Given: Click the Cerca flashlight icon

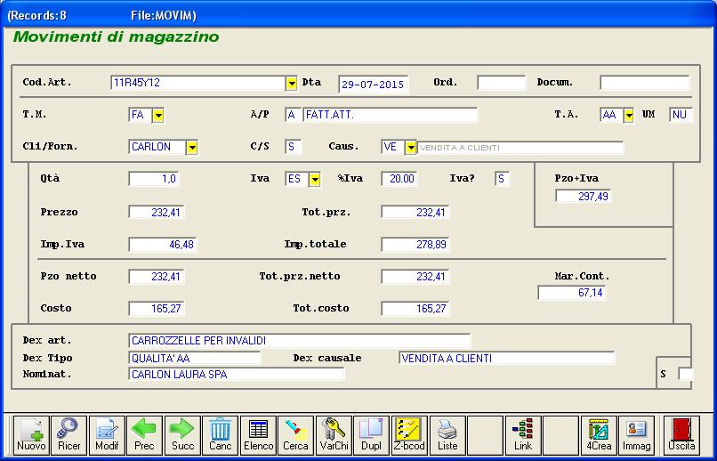Looking at the screenshot, I should [x=295, y=434].
